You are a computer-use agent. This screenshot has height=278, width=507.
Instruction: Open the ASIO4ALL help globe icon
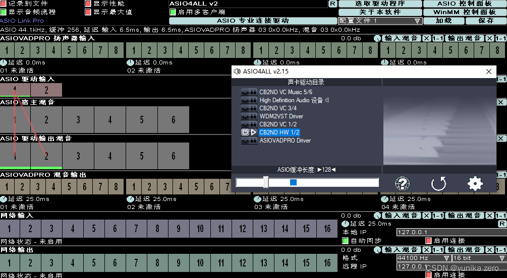click(402, 183)
